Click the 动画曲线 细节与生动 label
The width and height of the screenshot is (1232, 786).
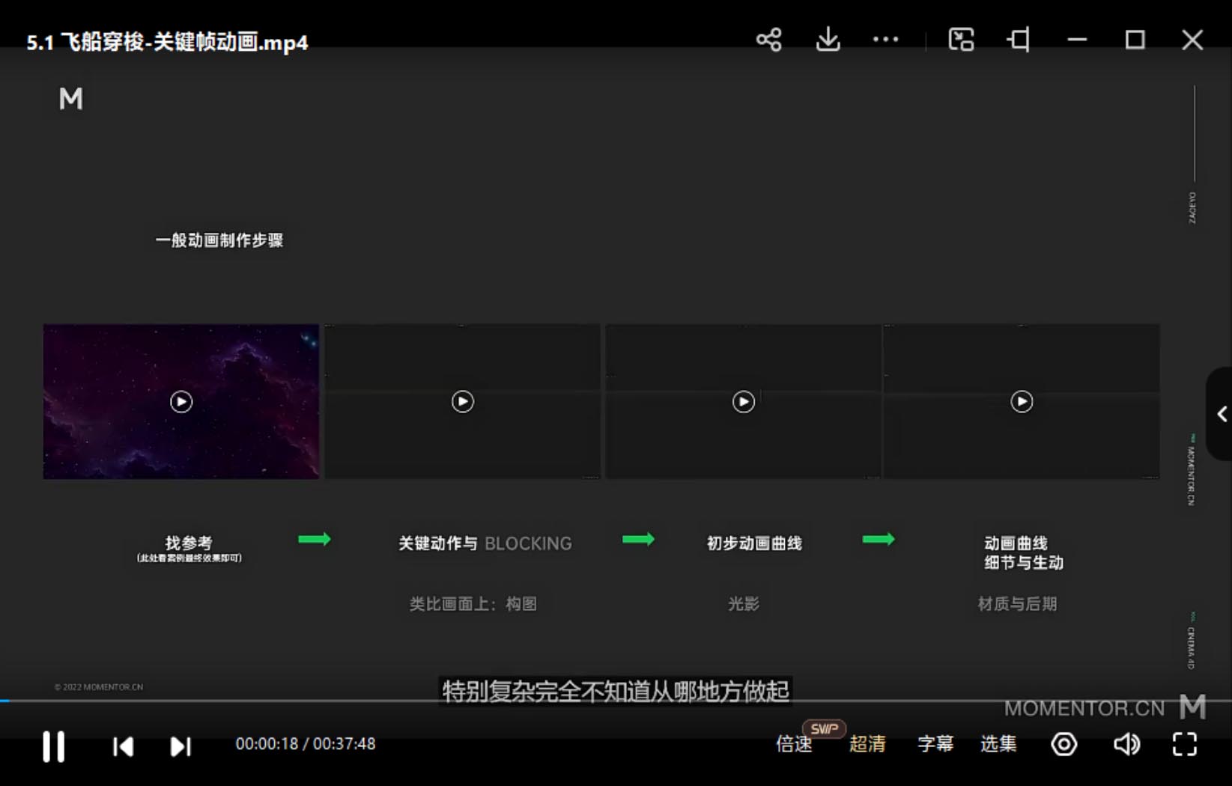click(x=1024, y=552)
